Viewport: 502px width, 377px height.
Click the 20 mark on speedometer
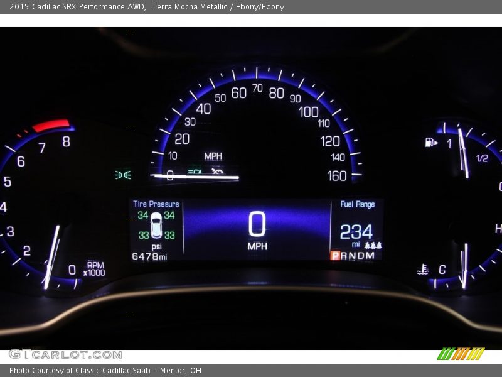tap(182, 139)
